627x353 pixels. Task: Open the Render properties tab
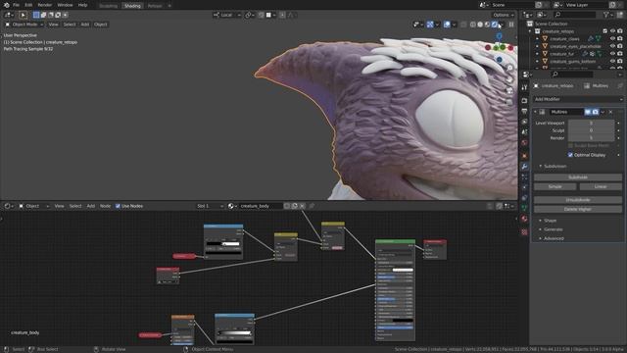coord(524,100)
